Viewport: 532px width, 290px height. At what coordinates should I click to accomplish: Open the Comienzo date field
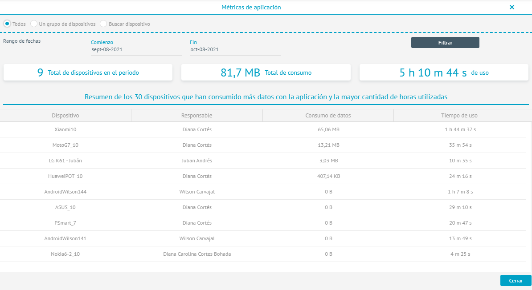click(136, 49)
